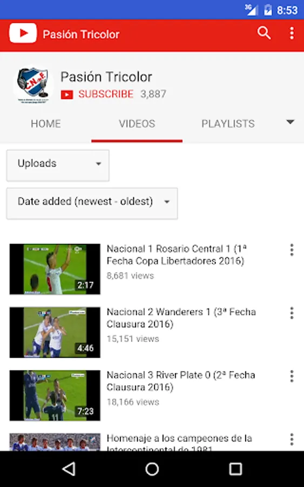Switch to the Home tab

coord(46,123)
